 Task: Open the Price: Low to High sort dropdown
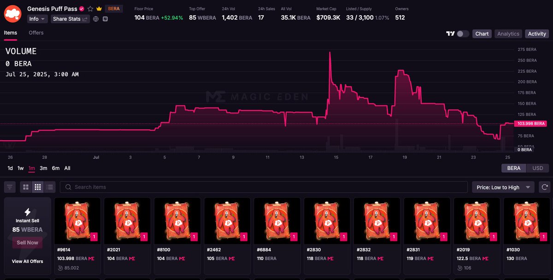point(503,187)
